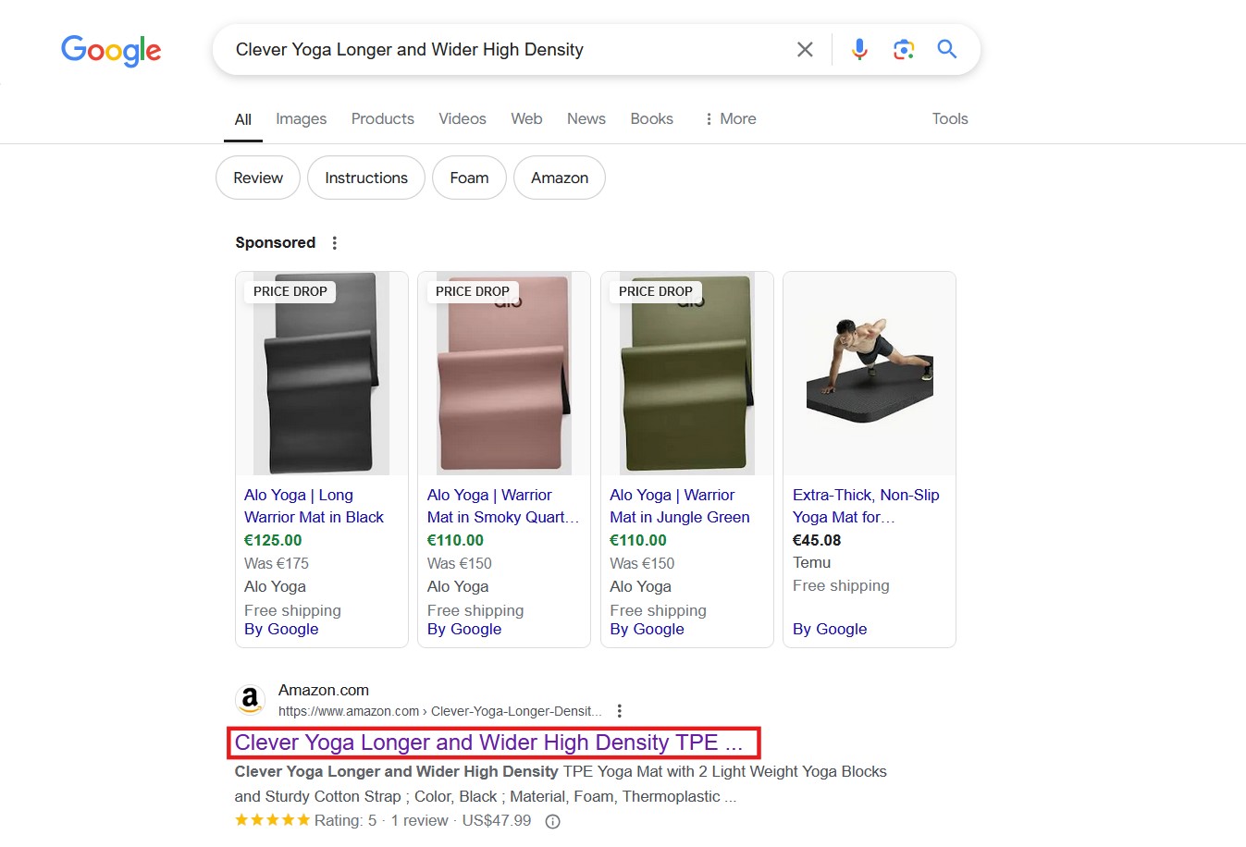
Task: Open the three-dot menu beside the Amazon result URL
Action: 619,710
